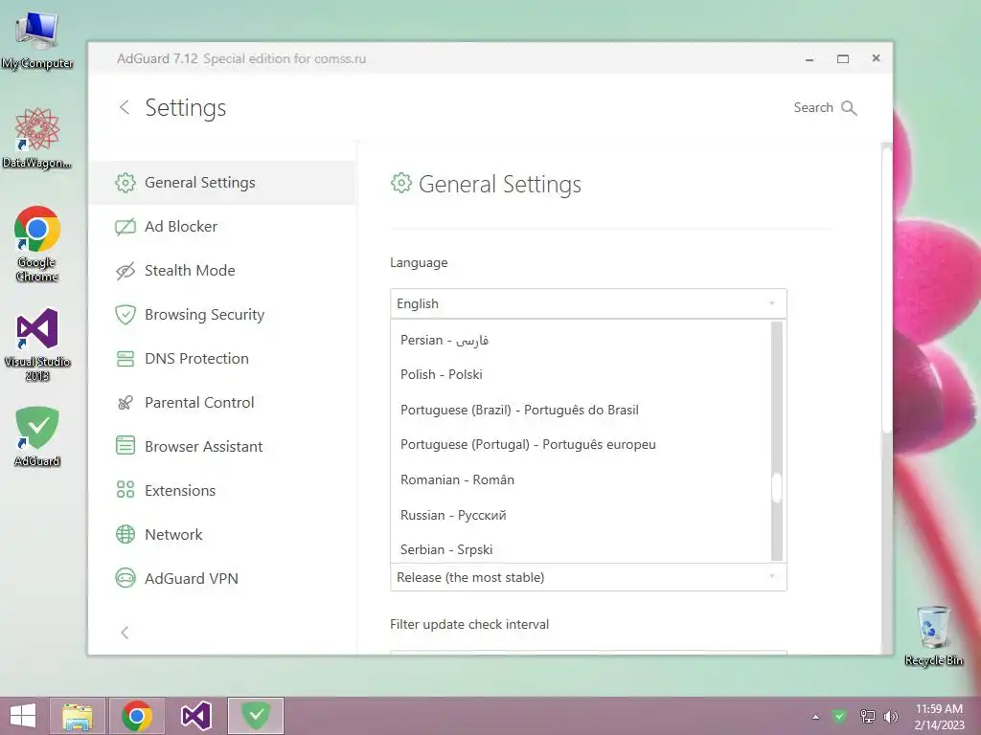Go back using the arrow beside Settings

coord(125,107)
